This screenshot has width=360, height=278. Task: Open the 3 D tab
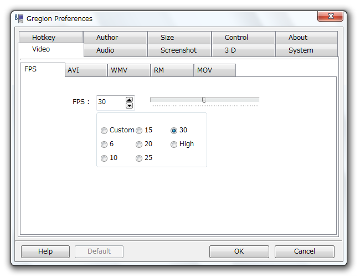point(243,50)
